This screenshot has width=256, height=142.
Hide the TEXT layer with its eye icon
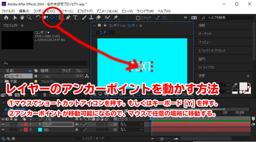pos(3,124)
